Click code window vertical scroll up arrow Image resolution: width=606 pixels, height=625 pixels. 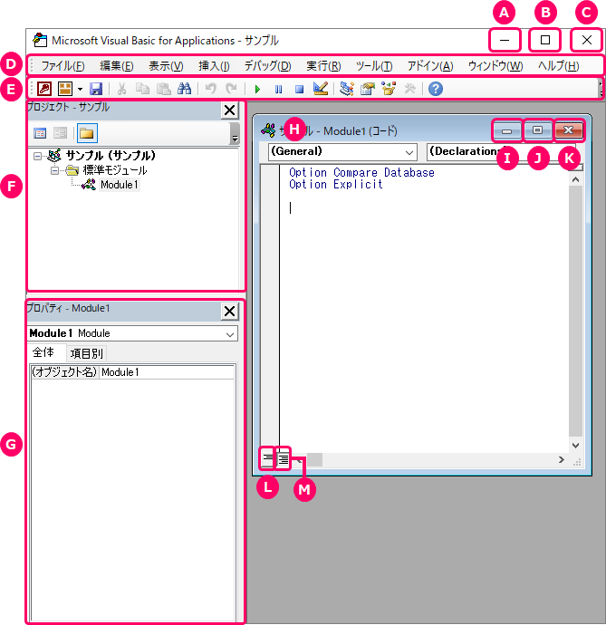pyautogui.click(x=575, y=179)
